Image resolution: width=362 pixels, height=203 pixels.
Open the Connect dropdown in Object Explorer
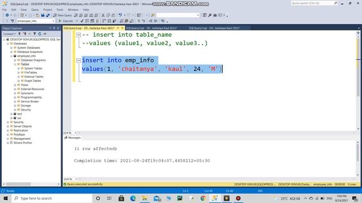pos(10,34)
